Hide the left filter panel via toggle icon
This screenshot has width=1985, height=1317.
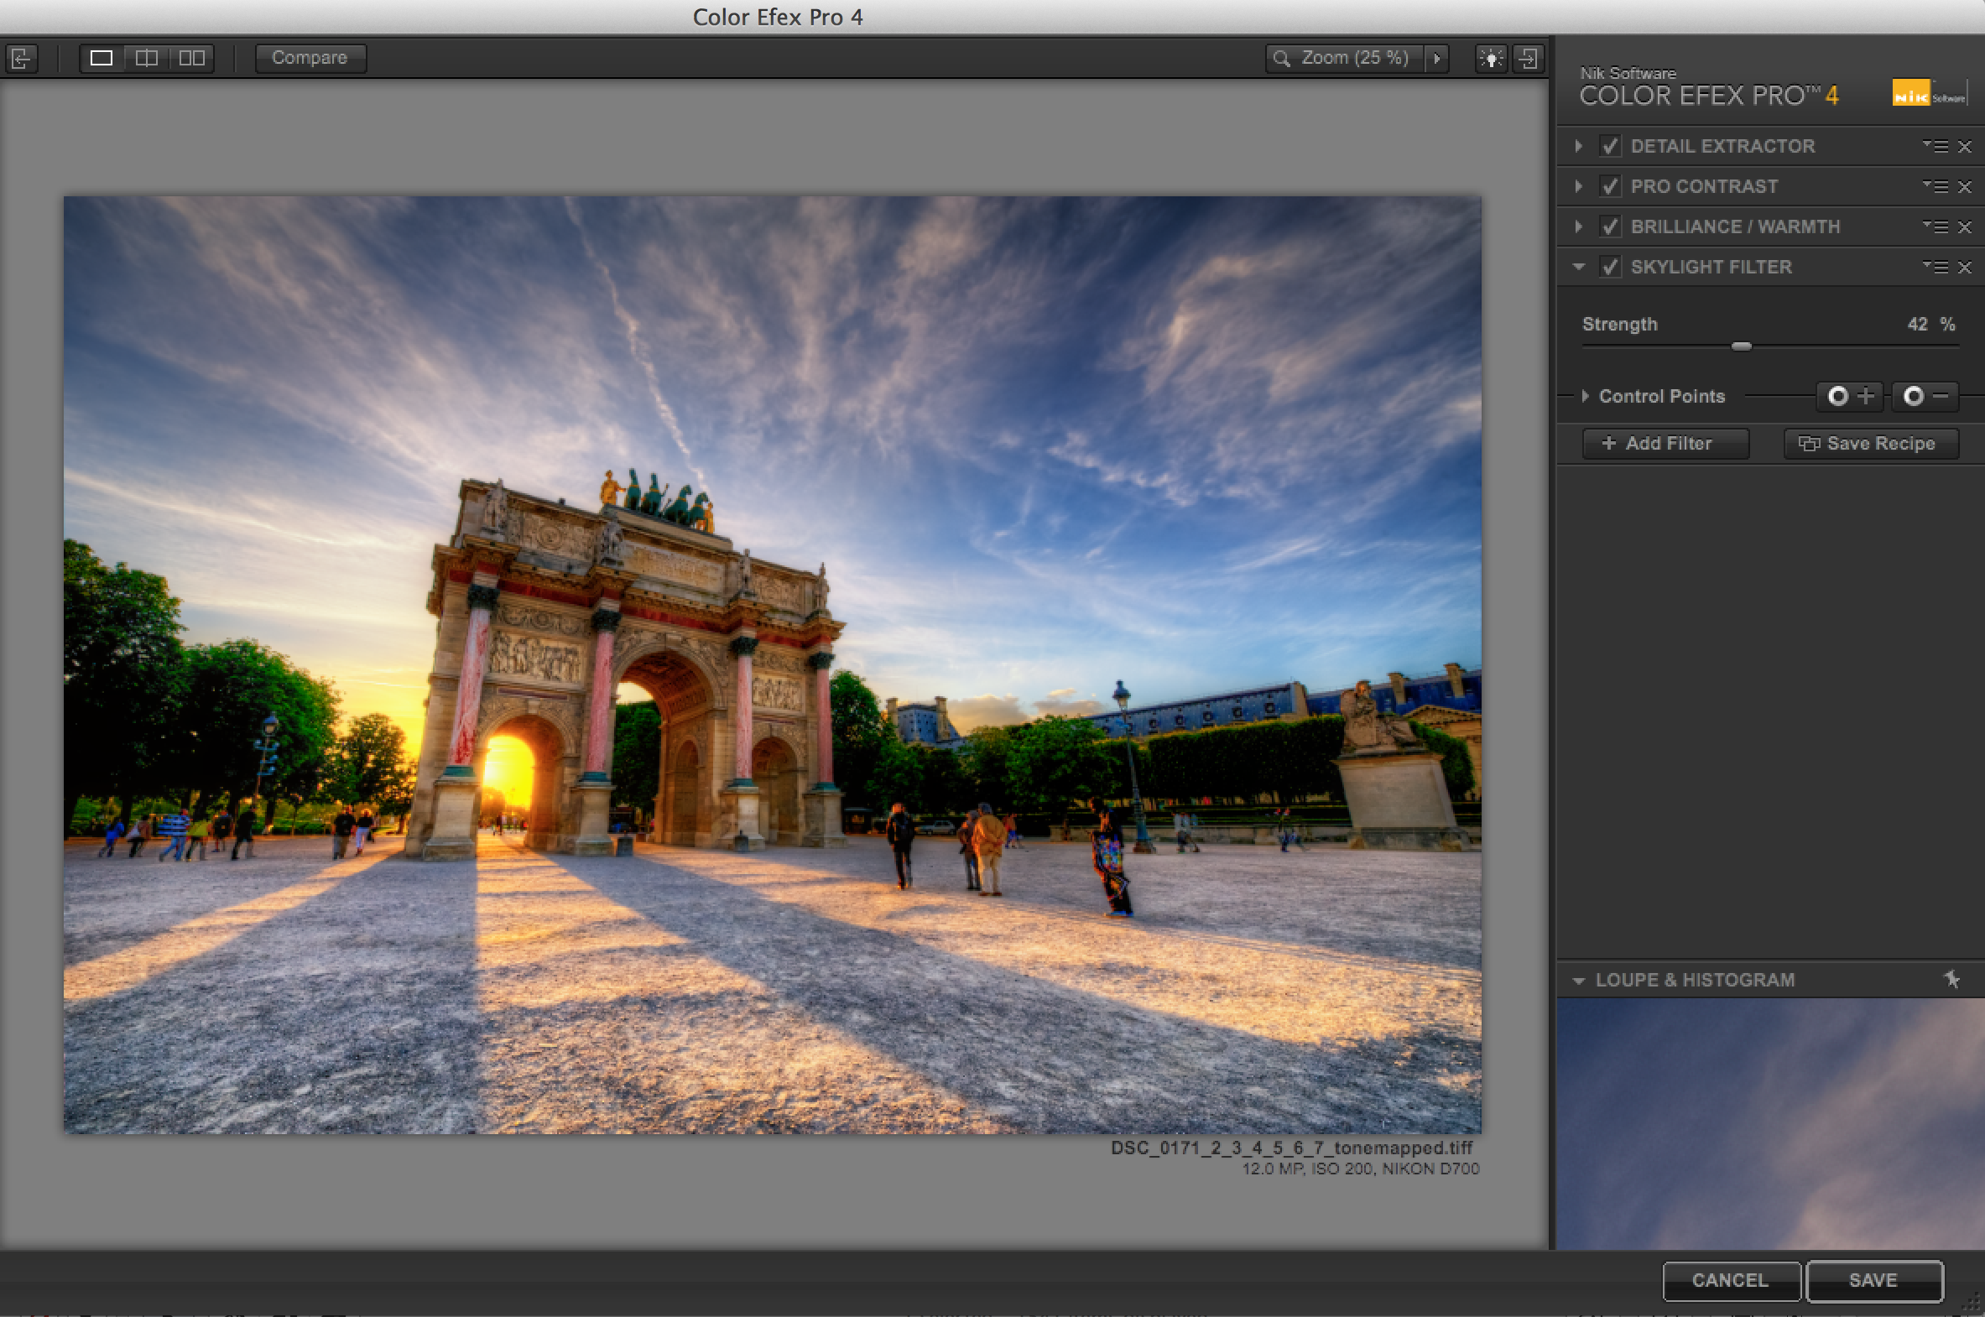(22, 58)
